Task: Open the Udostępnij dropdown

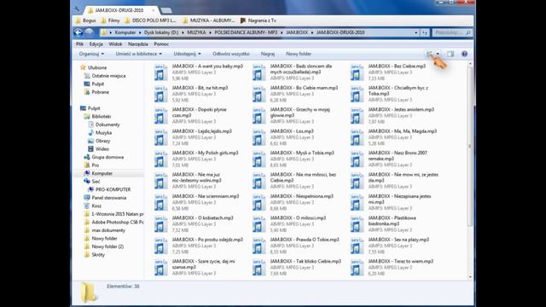Action: [x=188, y=54]
